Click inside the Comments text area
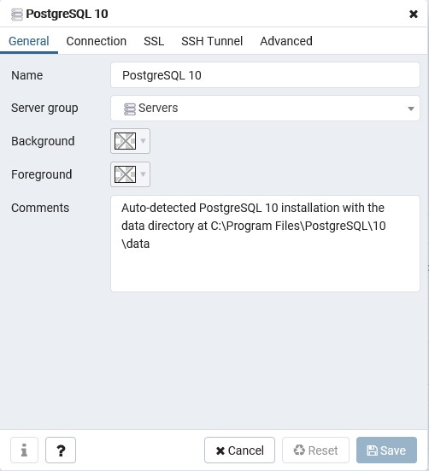 [265, 244]
